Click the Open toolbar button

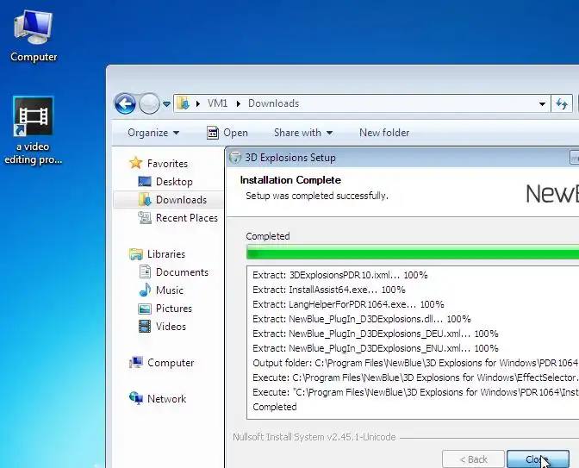pos(227,133)
